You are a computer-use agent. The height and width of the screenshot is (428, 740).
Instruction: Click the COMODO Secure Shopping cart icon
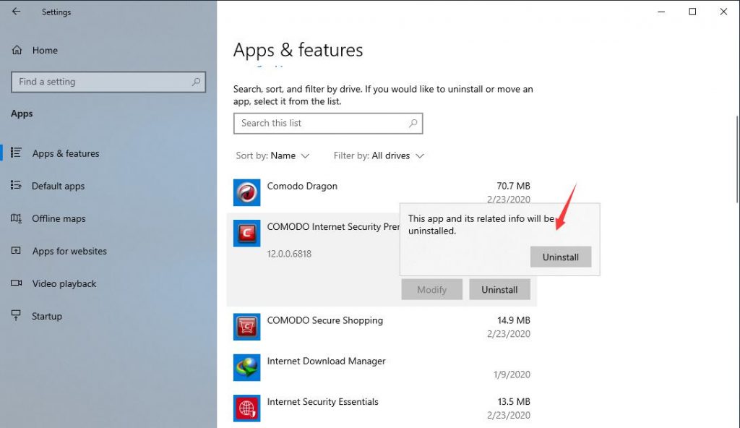pyautogui.click(x=247, y=327)
